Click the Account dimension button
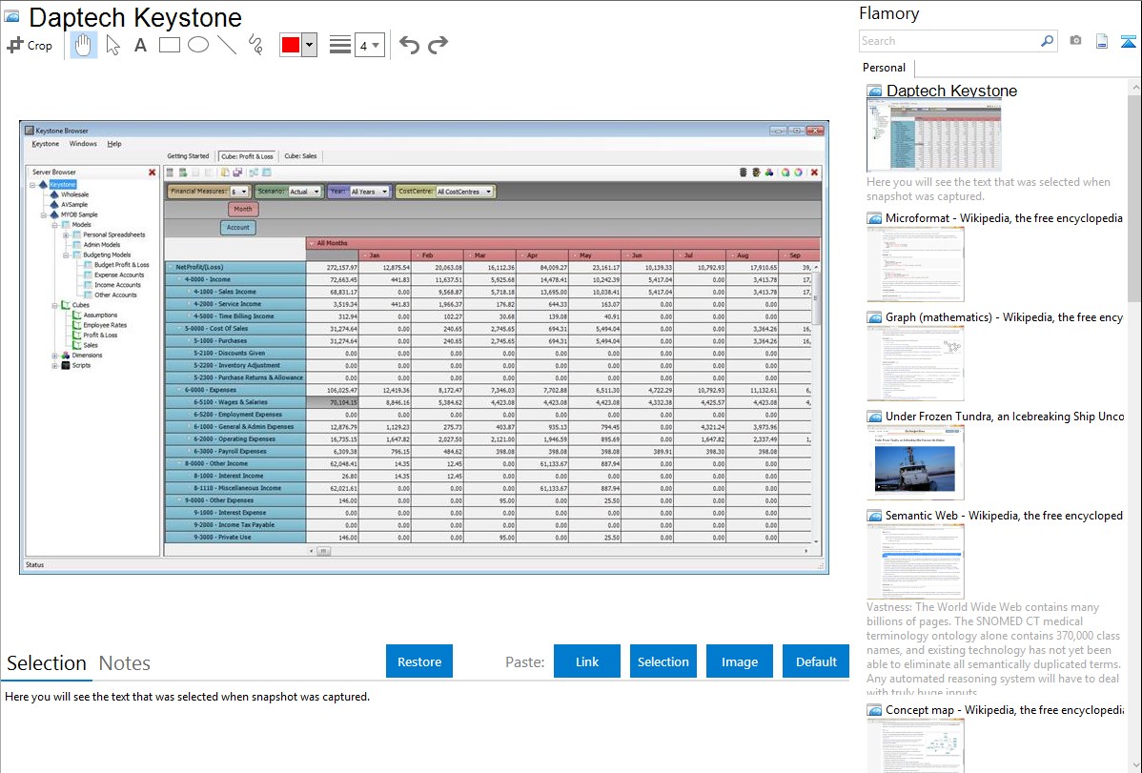Screen dimensions: 1142x773 pyautogui.click(x=238, y=227)
